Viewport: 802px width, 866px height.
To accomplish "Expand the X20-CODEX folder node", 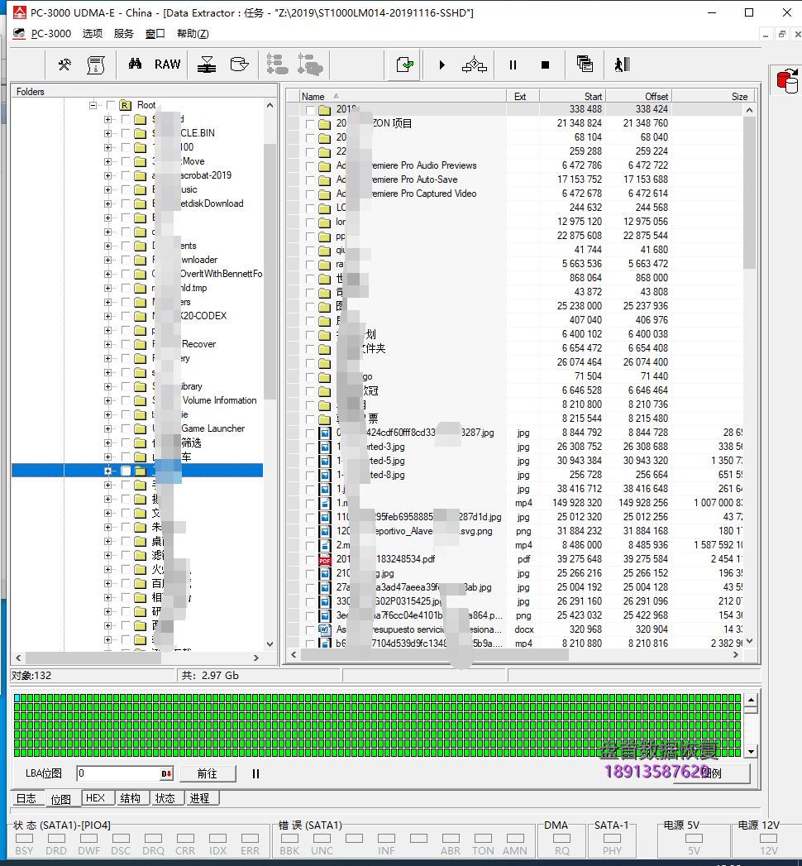I will tap(107, 316).
